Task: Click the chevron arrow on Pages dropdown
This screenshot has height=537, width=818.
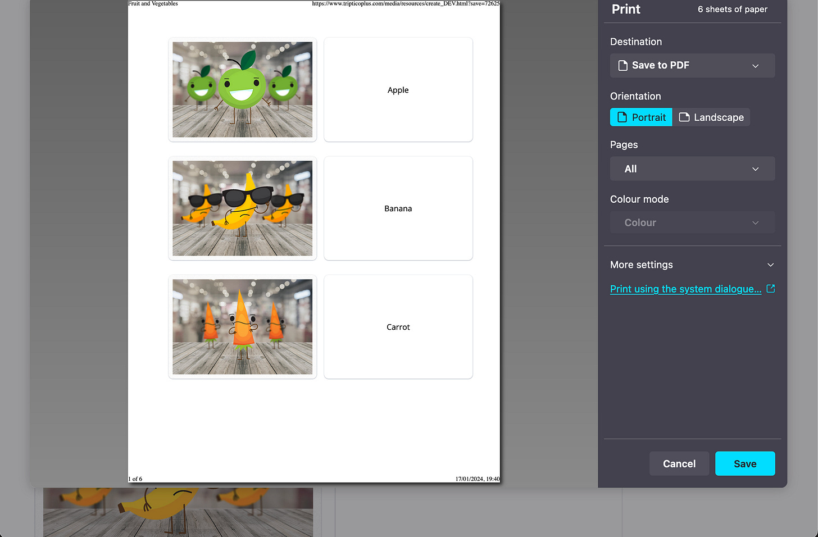Action: pos(756,169)
